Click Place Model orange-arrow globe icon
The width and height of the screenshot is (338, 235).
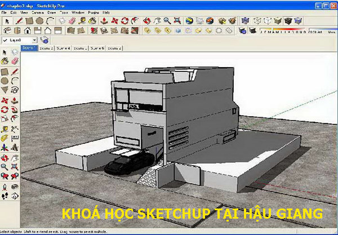(210, 21)
